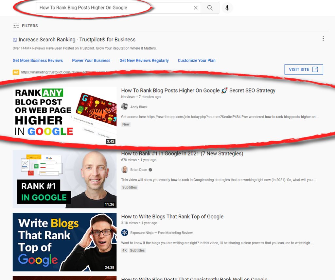Open the Trustpilot ad title link

(77, 40)
